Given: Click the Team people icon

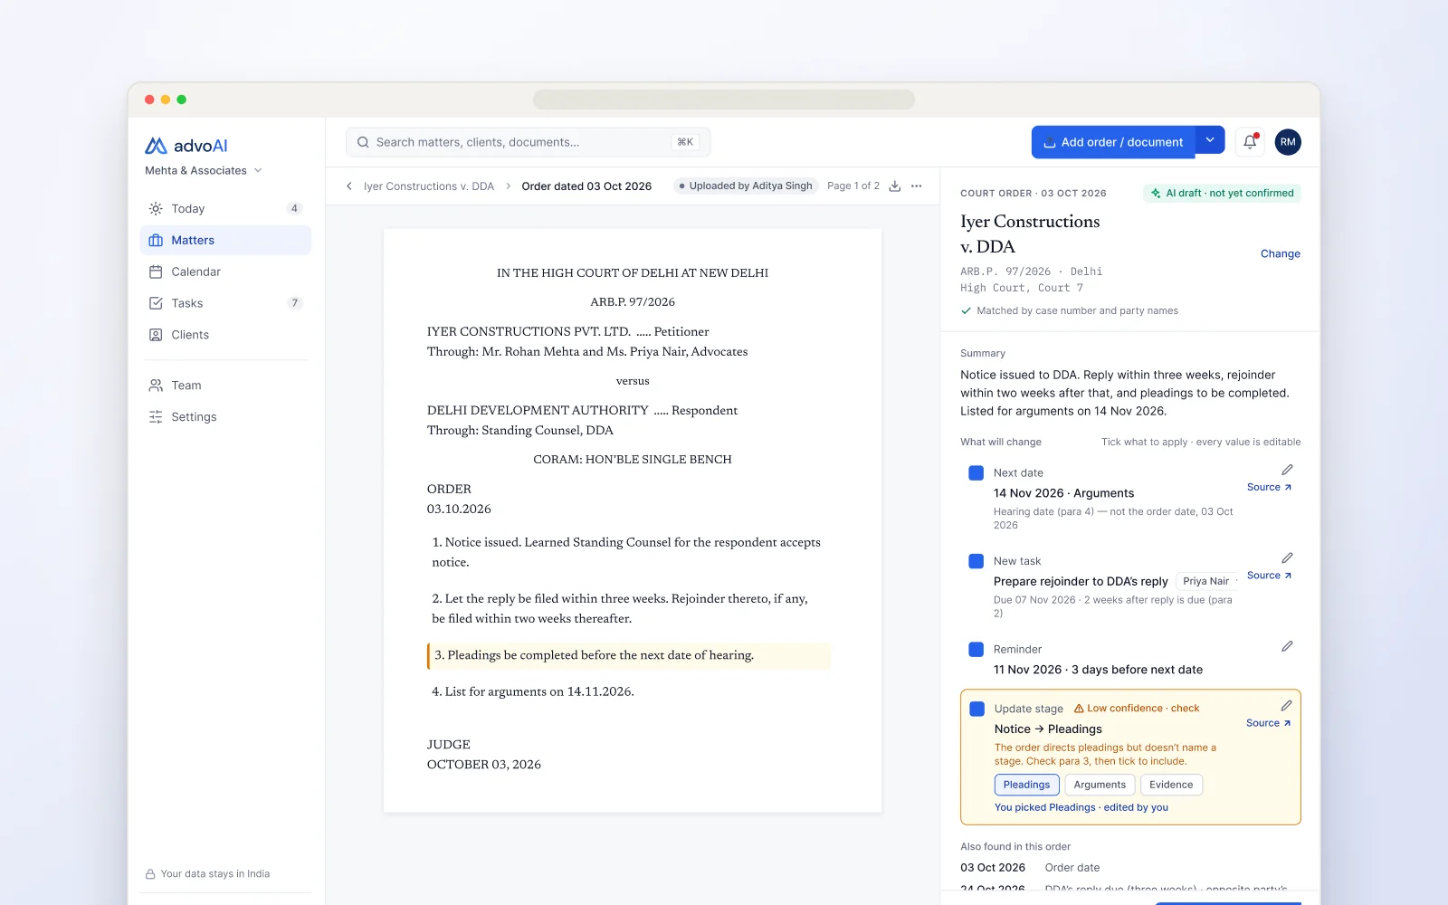Looking at the screenshot, I should pyautogui.click(x=156, y=386).
